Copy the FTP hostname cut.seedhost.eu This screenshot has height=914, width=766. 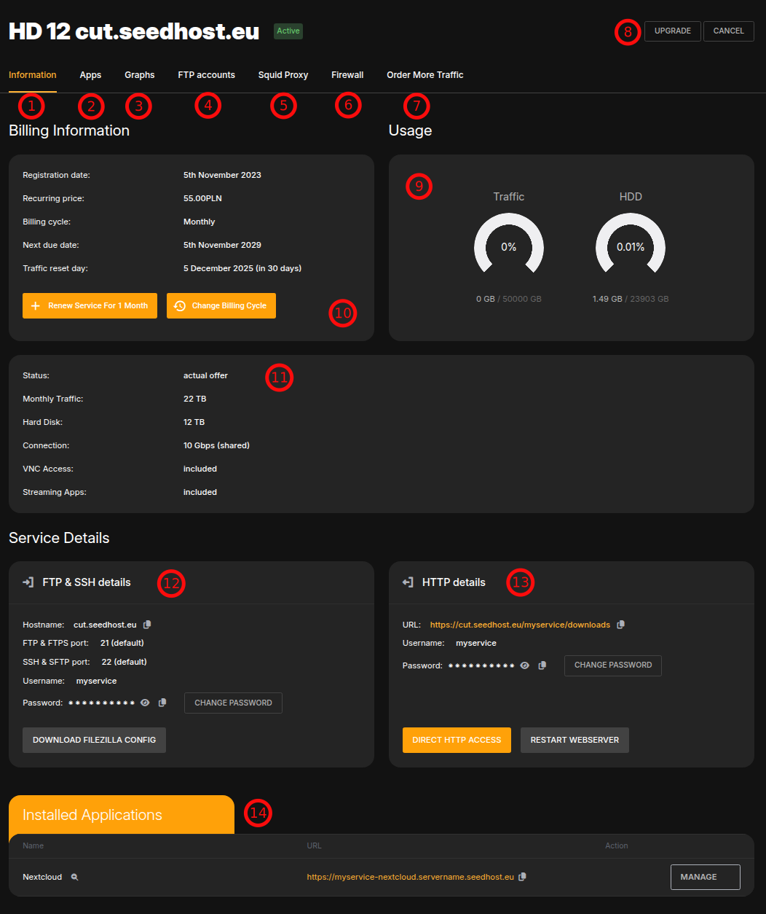147,625
